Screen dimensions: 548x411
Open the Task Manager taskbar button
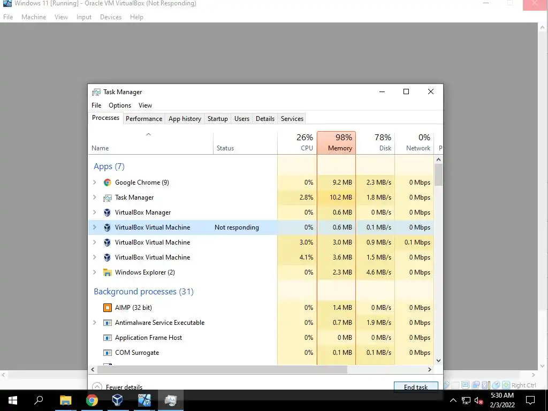coord(171,400)
